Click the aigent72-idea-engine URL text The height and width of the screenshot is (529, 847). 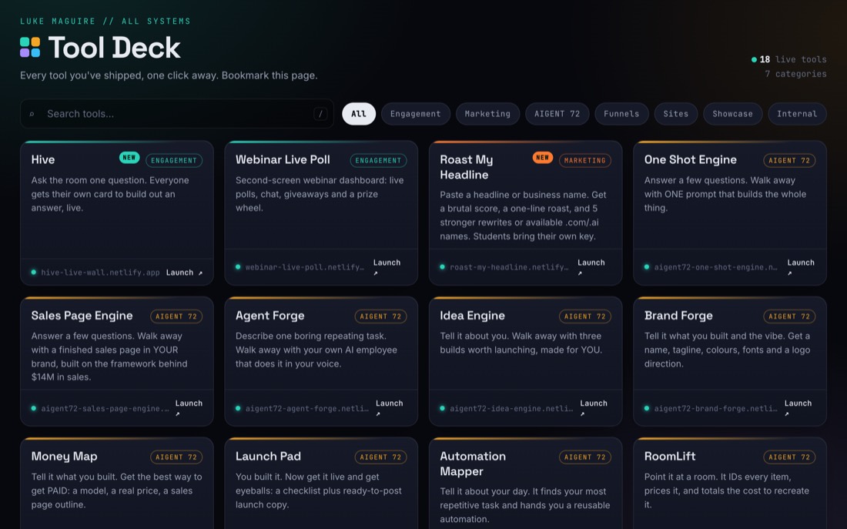coord(511,409)
